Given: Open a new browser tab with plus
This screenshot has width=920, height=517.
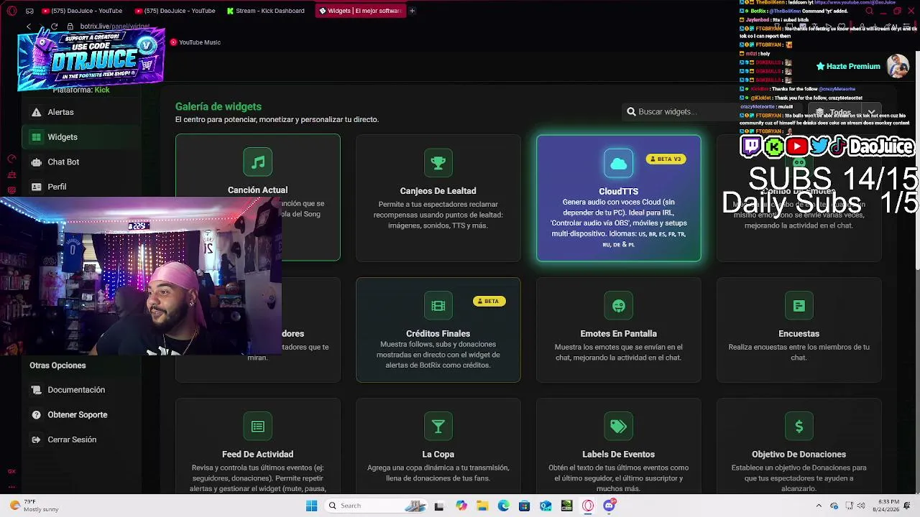Looking at the screenshot, I should coord(412,11).
